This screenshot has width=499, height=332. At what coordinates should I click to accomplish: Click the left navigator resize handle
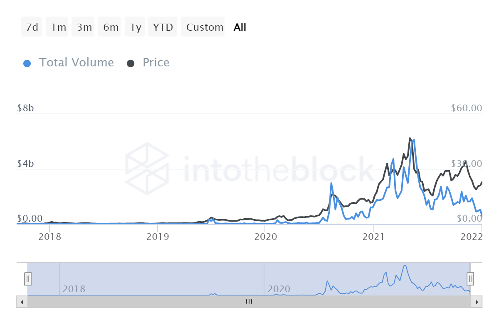click(27, 278)
